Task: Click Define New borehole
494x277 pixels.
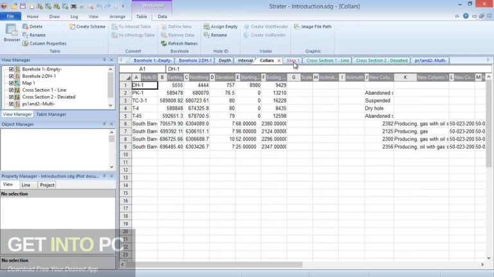Action: [176, 27]
